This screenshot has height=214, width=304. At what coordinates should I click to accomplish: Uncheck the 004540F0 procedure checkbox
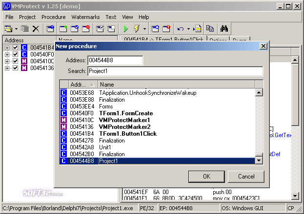tap(16, 54)
